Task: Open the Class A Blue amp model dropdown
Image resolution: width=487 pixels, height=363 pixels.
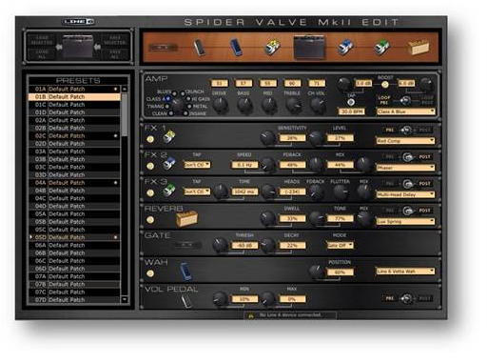Action: pos(406,111)
